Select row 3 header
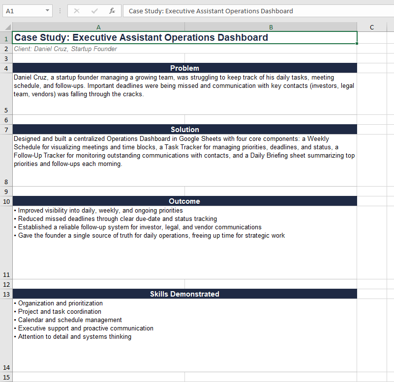This screenshot has width=394, height=382. tap(6, 58)
